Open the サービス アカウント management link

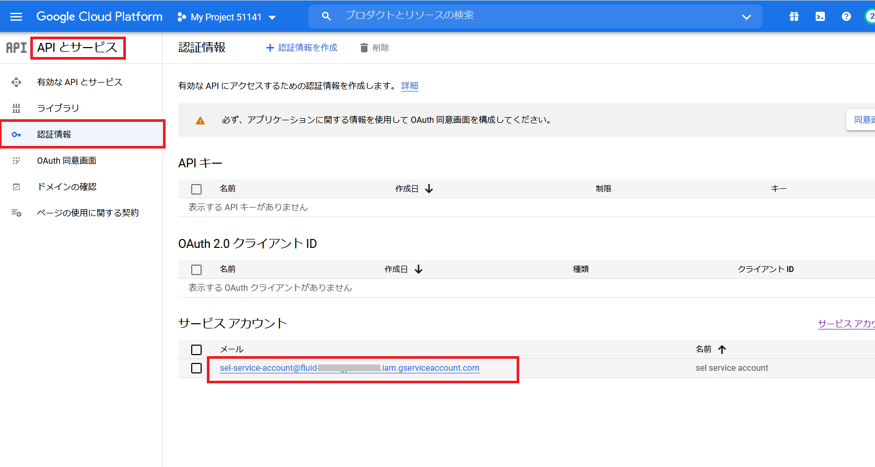[846, 324]
